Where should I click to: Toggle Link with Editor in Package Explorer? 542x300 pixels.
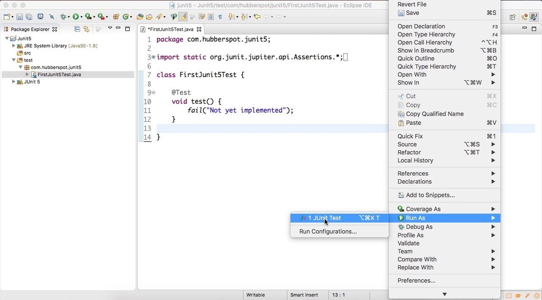click(86, 29)
